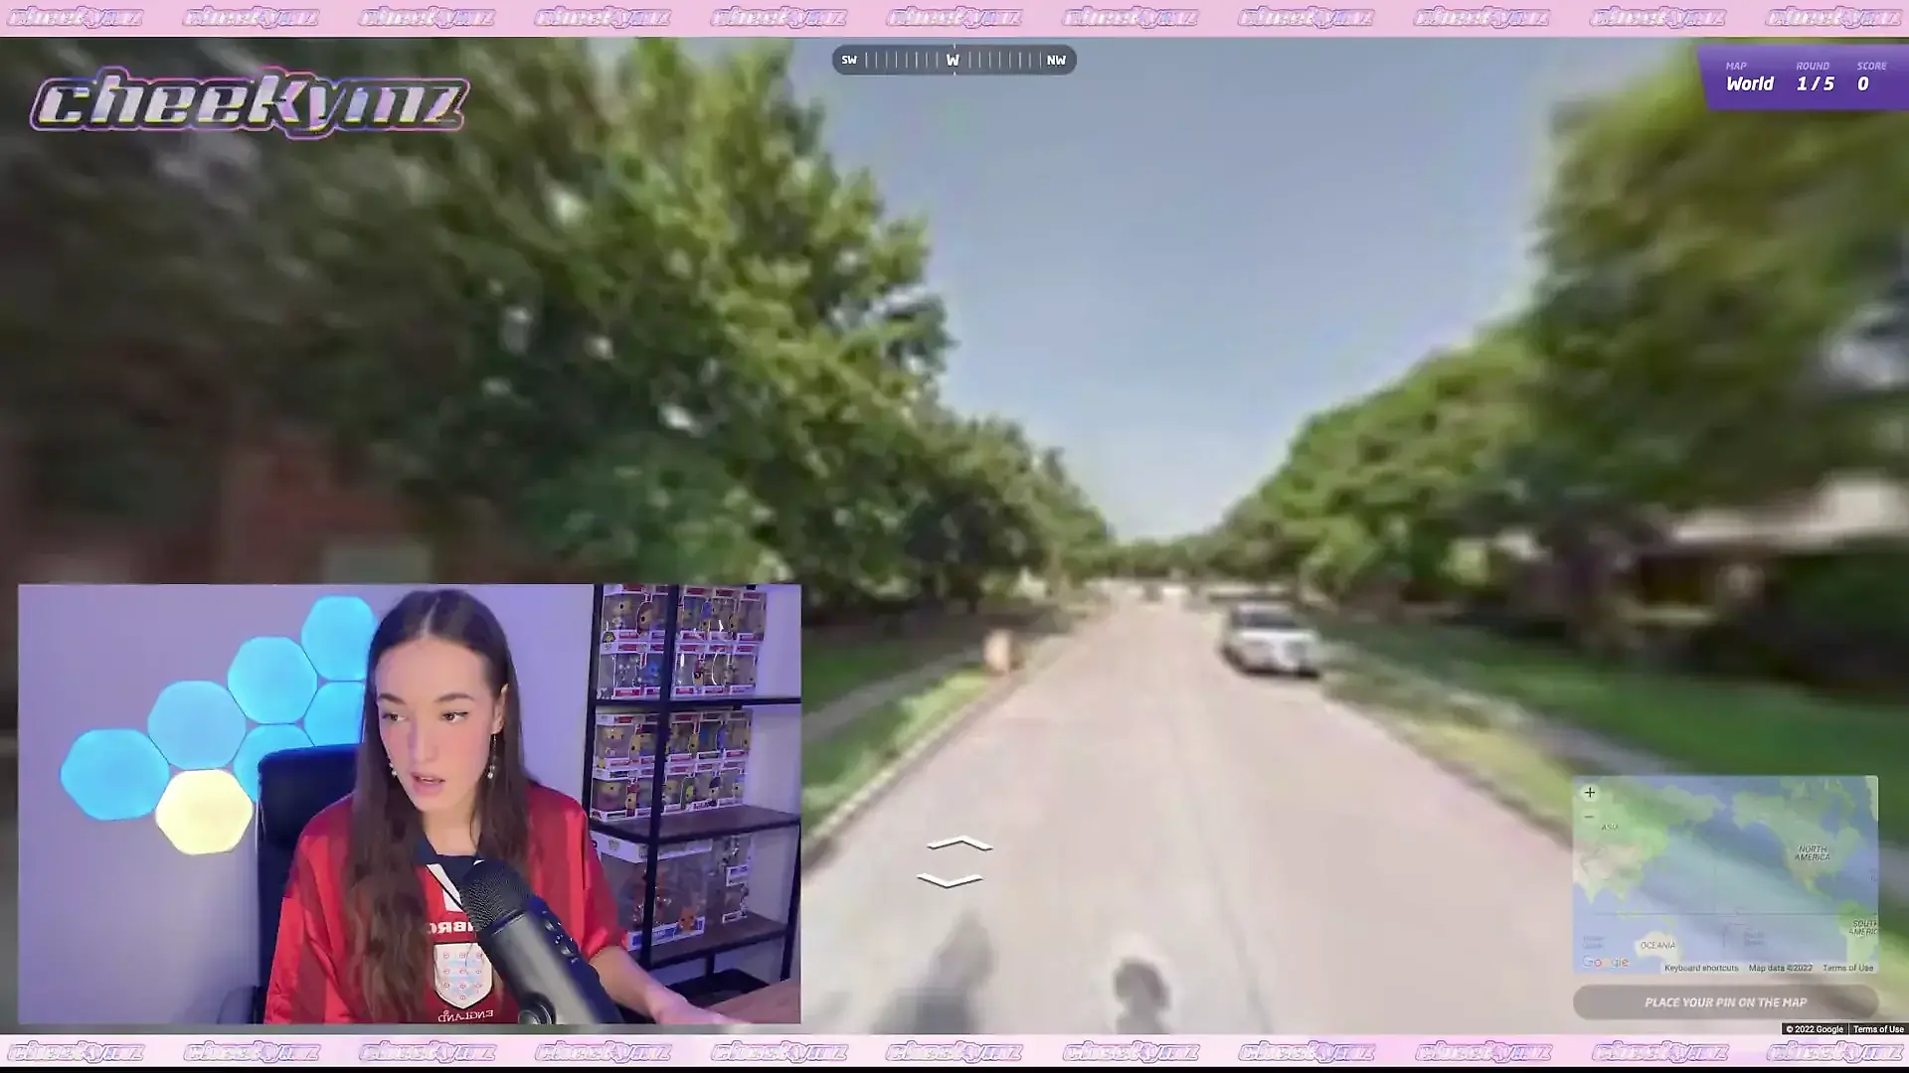Screen dimensions: 1909x1073
Task: Move forward using the upper street arrow
Action: click(958, 844)
